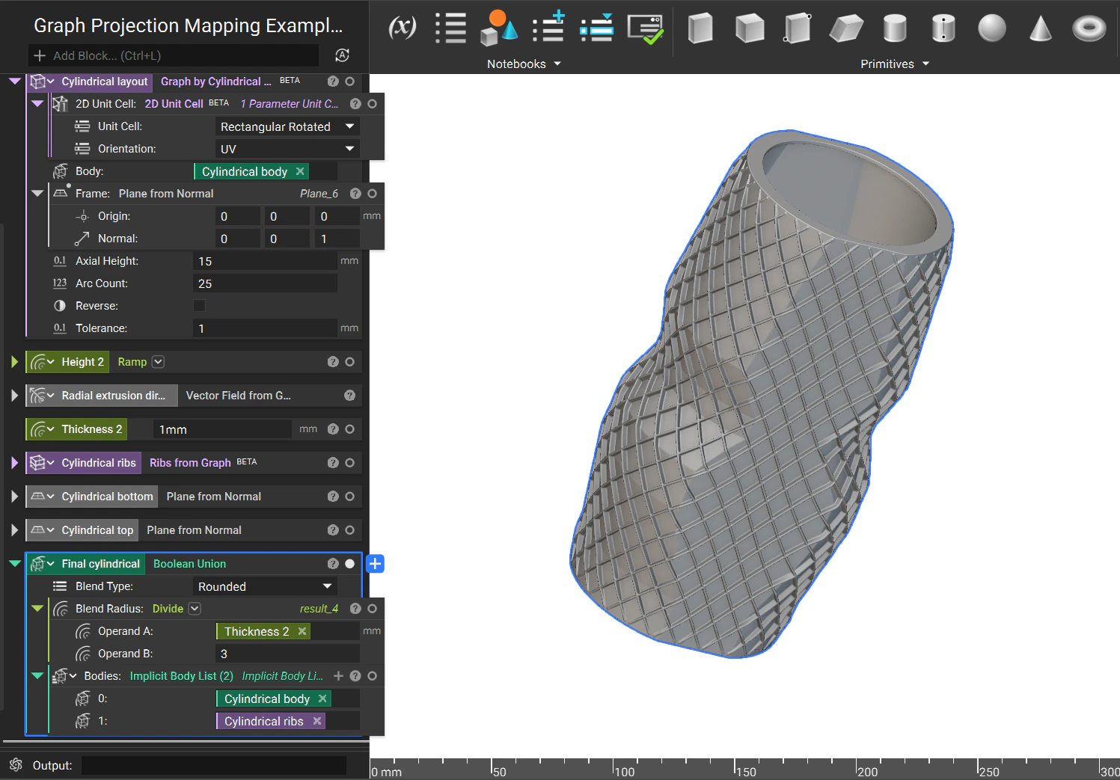Open the Notebooks menu

click(523, 64)
